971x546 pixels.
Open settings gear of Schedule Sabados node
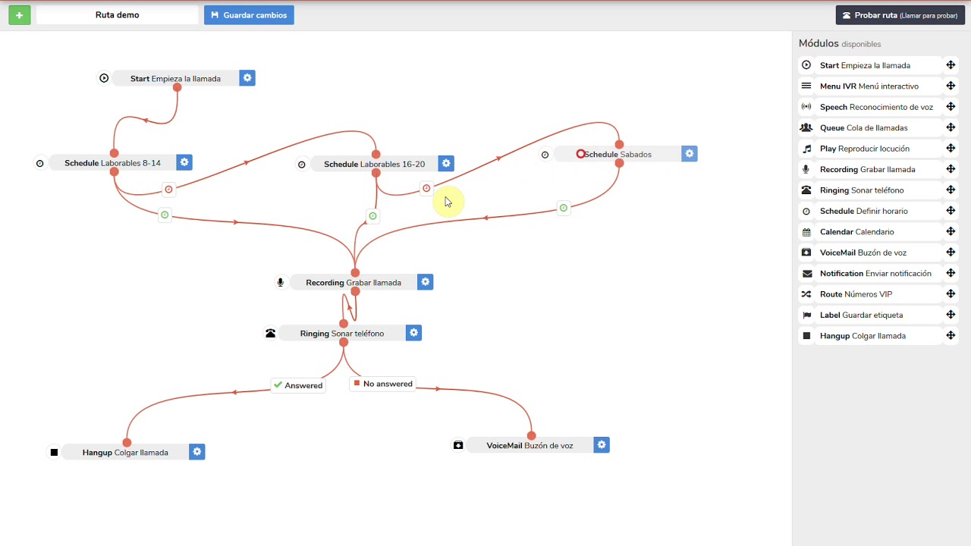pos(689,154)
